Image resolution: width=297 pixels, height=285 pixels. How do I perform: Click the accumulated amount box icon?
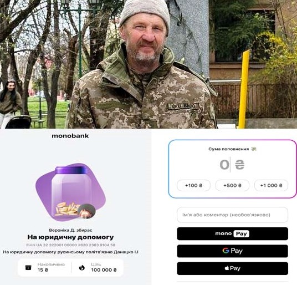tap(28, 268)
